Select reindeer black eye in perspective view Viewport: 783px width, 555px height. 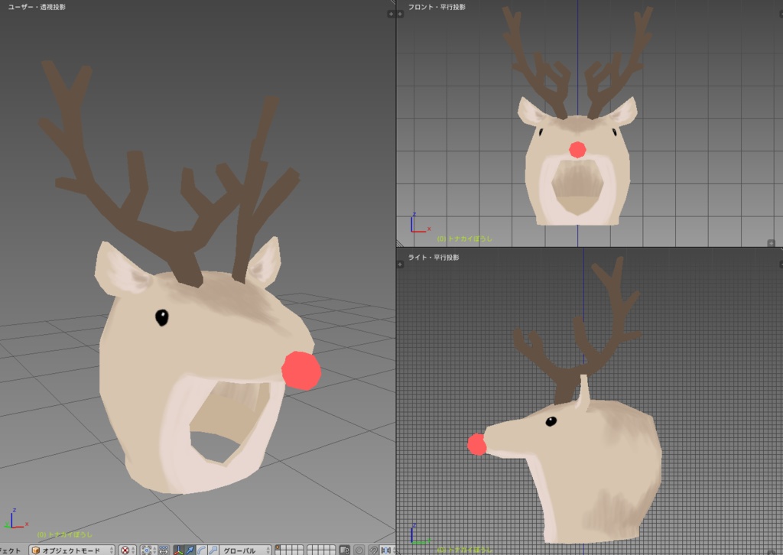click(162, 317)
